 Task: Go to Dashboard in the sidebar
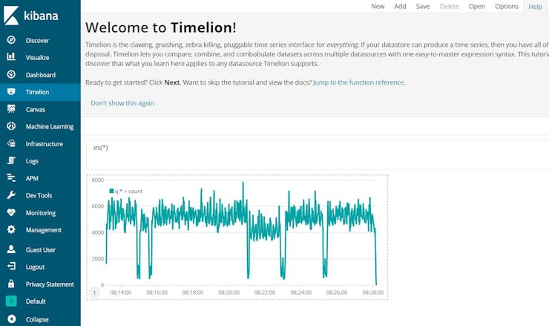41,75
